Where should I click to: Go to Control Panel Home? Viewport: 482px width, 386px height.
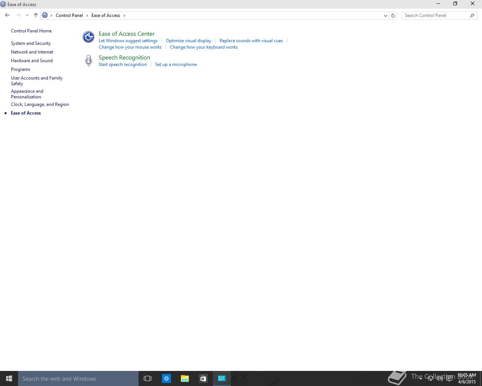pyautogui.click(x=31, y=31)
